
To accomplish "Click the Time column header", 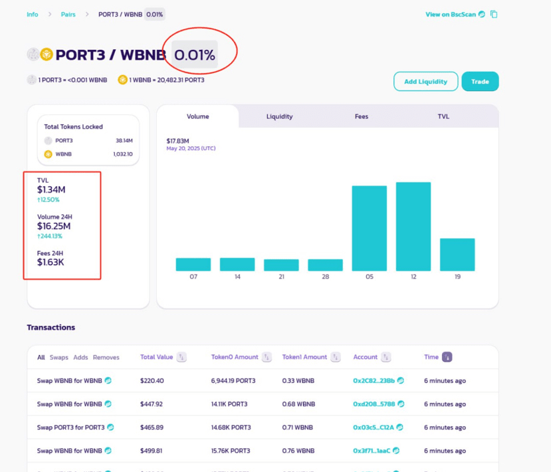I will coord(431,357).
